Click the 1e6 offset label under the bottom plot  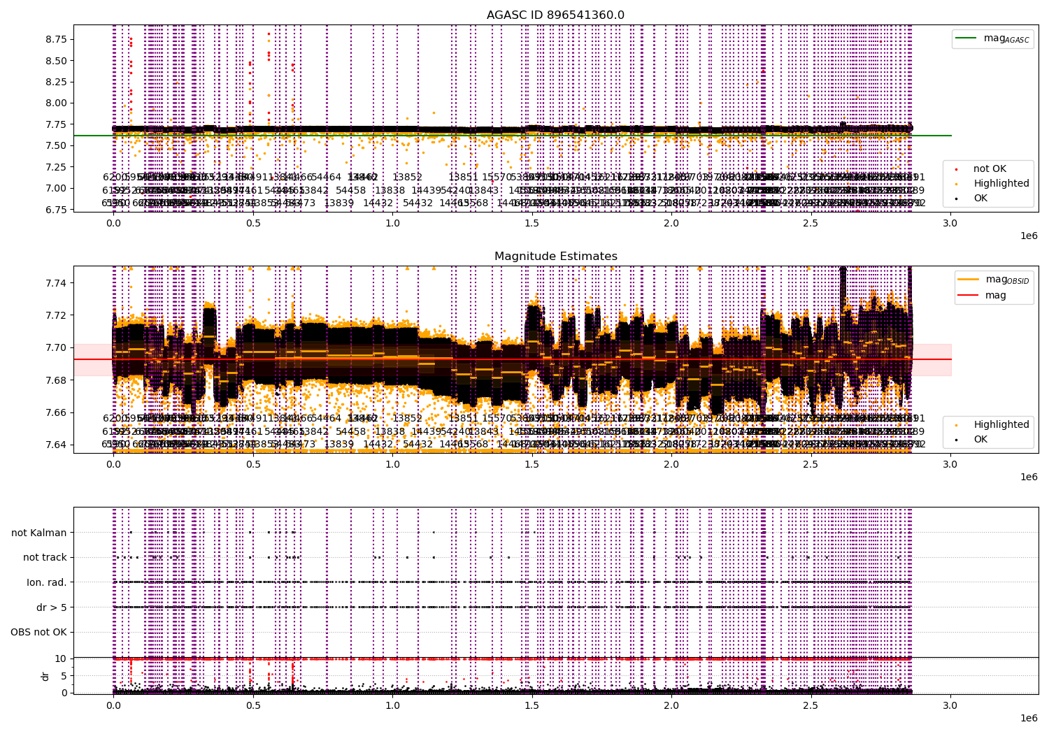coord(1028,718)
